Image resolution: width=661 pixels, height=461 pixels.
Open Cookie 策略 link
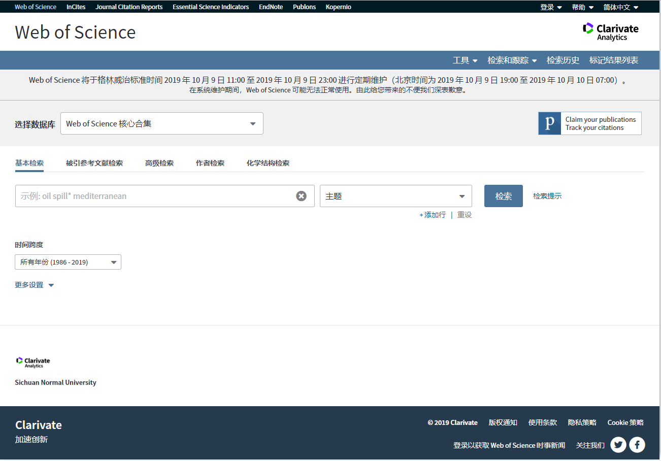[625, 422]
